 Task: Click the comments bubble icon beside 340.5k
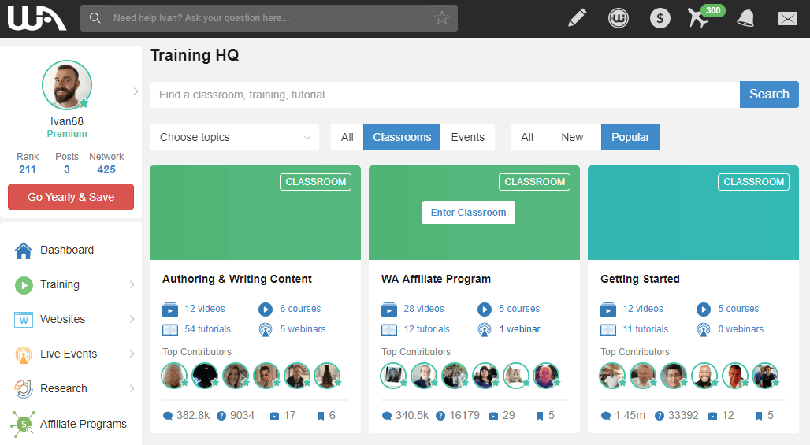coord(386,416)
